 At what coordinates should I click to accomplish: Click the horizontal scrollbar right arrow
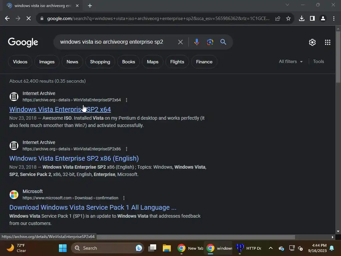tap(333, 237)
